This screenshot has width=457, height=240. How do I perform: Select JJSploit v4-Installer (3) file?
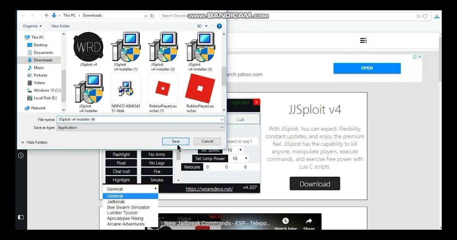pyautogui.click(x=200, y=51)
